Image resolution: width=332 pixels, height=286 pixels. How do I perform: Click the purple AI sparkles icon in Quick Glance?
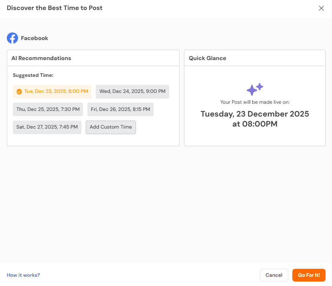pyautogui.click(x=255, y=89)
